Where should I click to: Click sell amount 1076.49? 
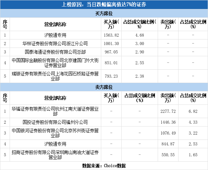[x=168, y=133]
